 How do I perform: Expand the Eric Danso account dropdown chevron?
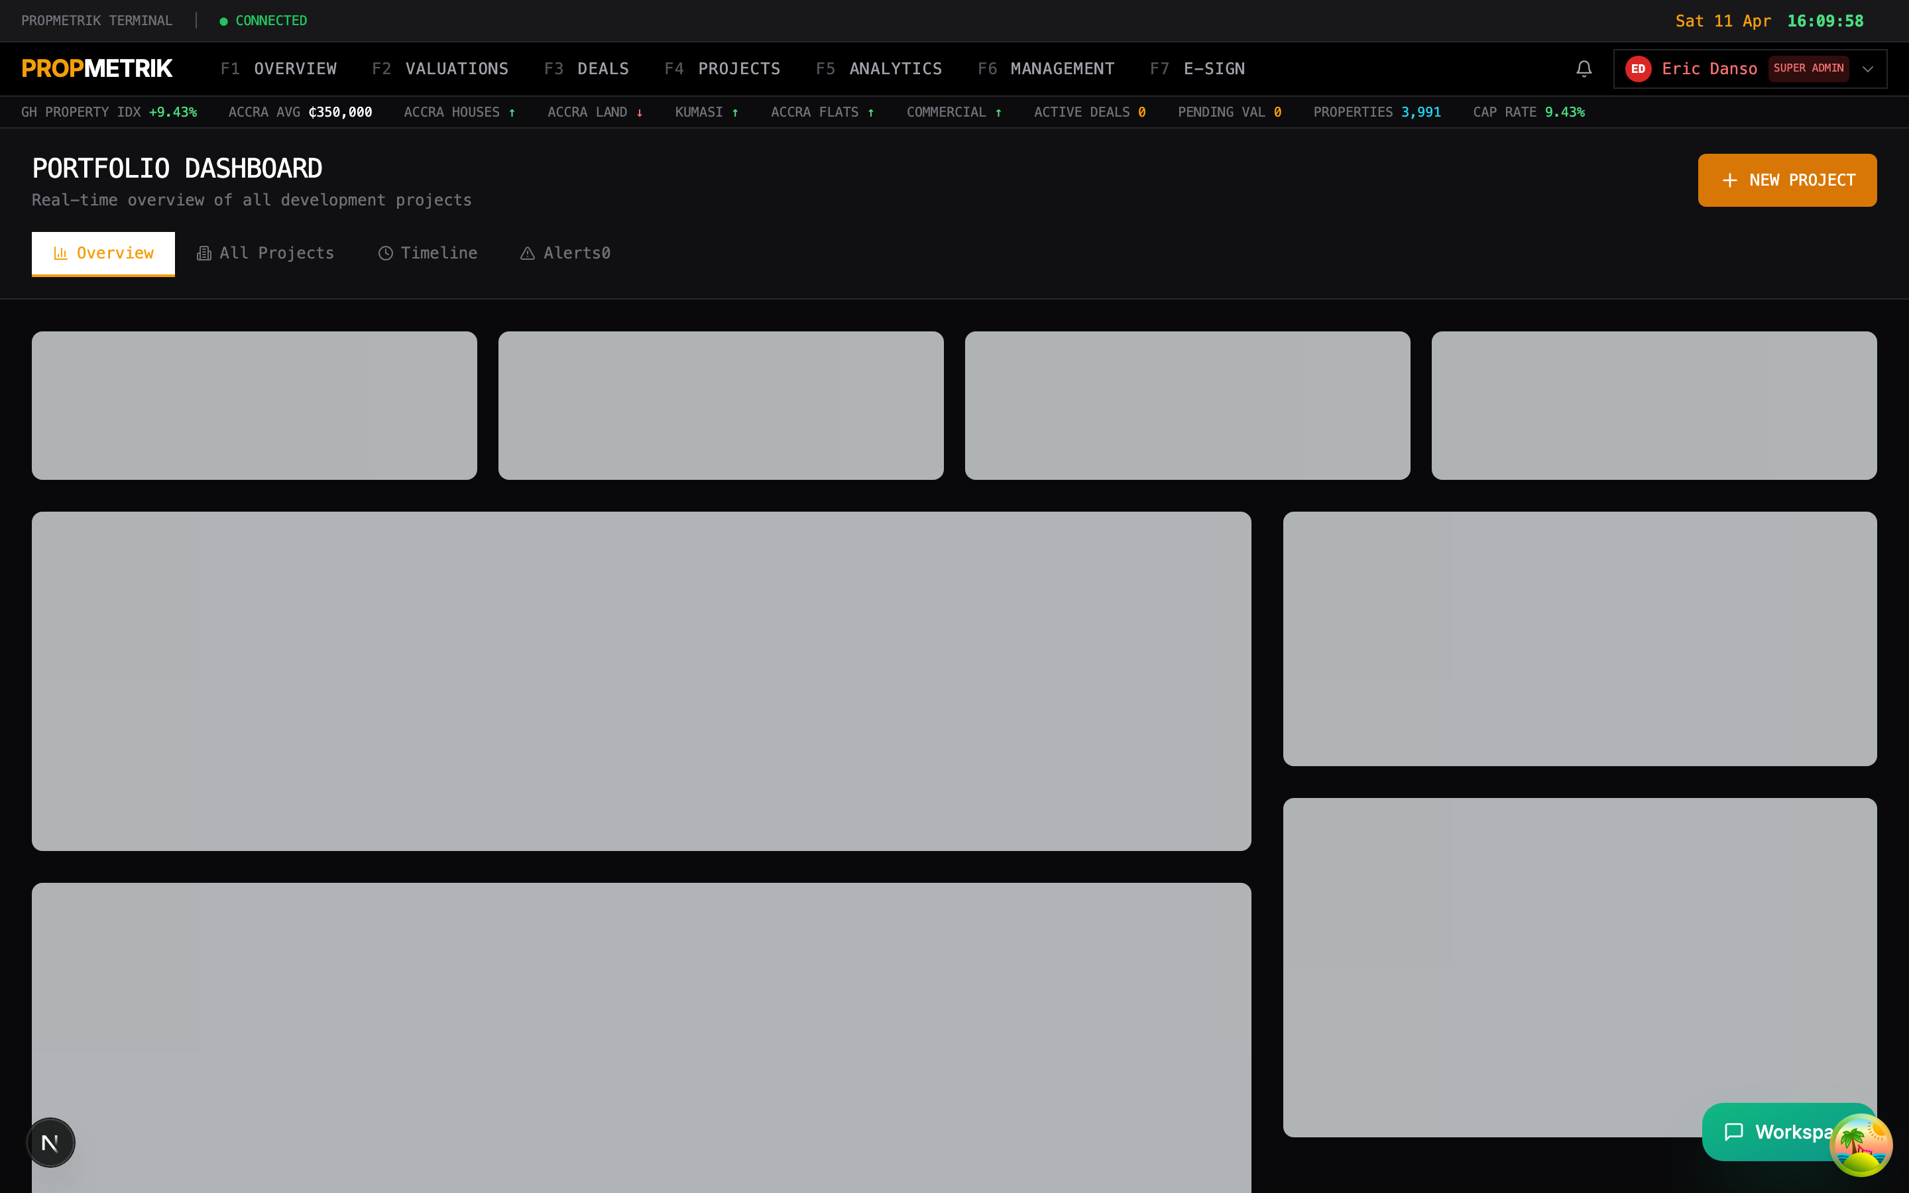click(x=1867, y=69)
